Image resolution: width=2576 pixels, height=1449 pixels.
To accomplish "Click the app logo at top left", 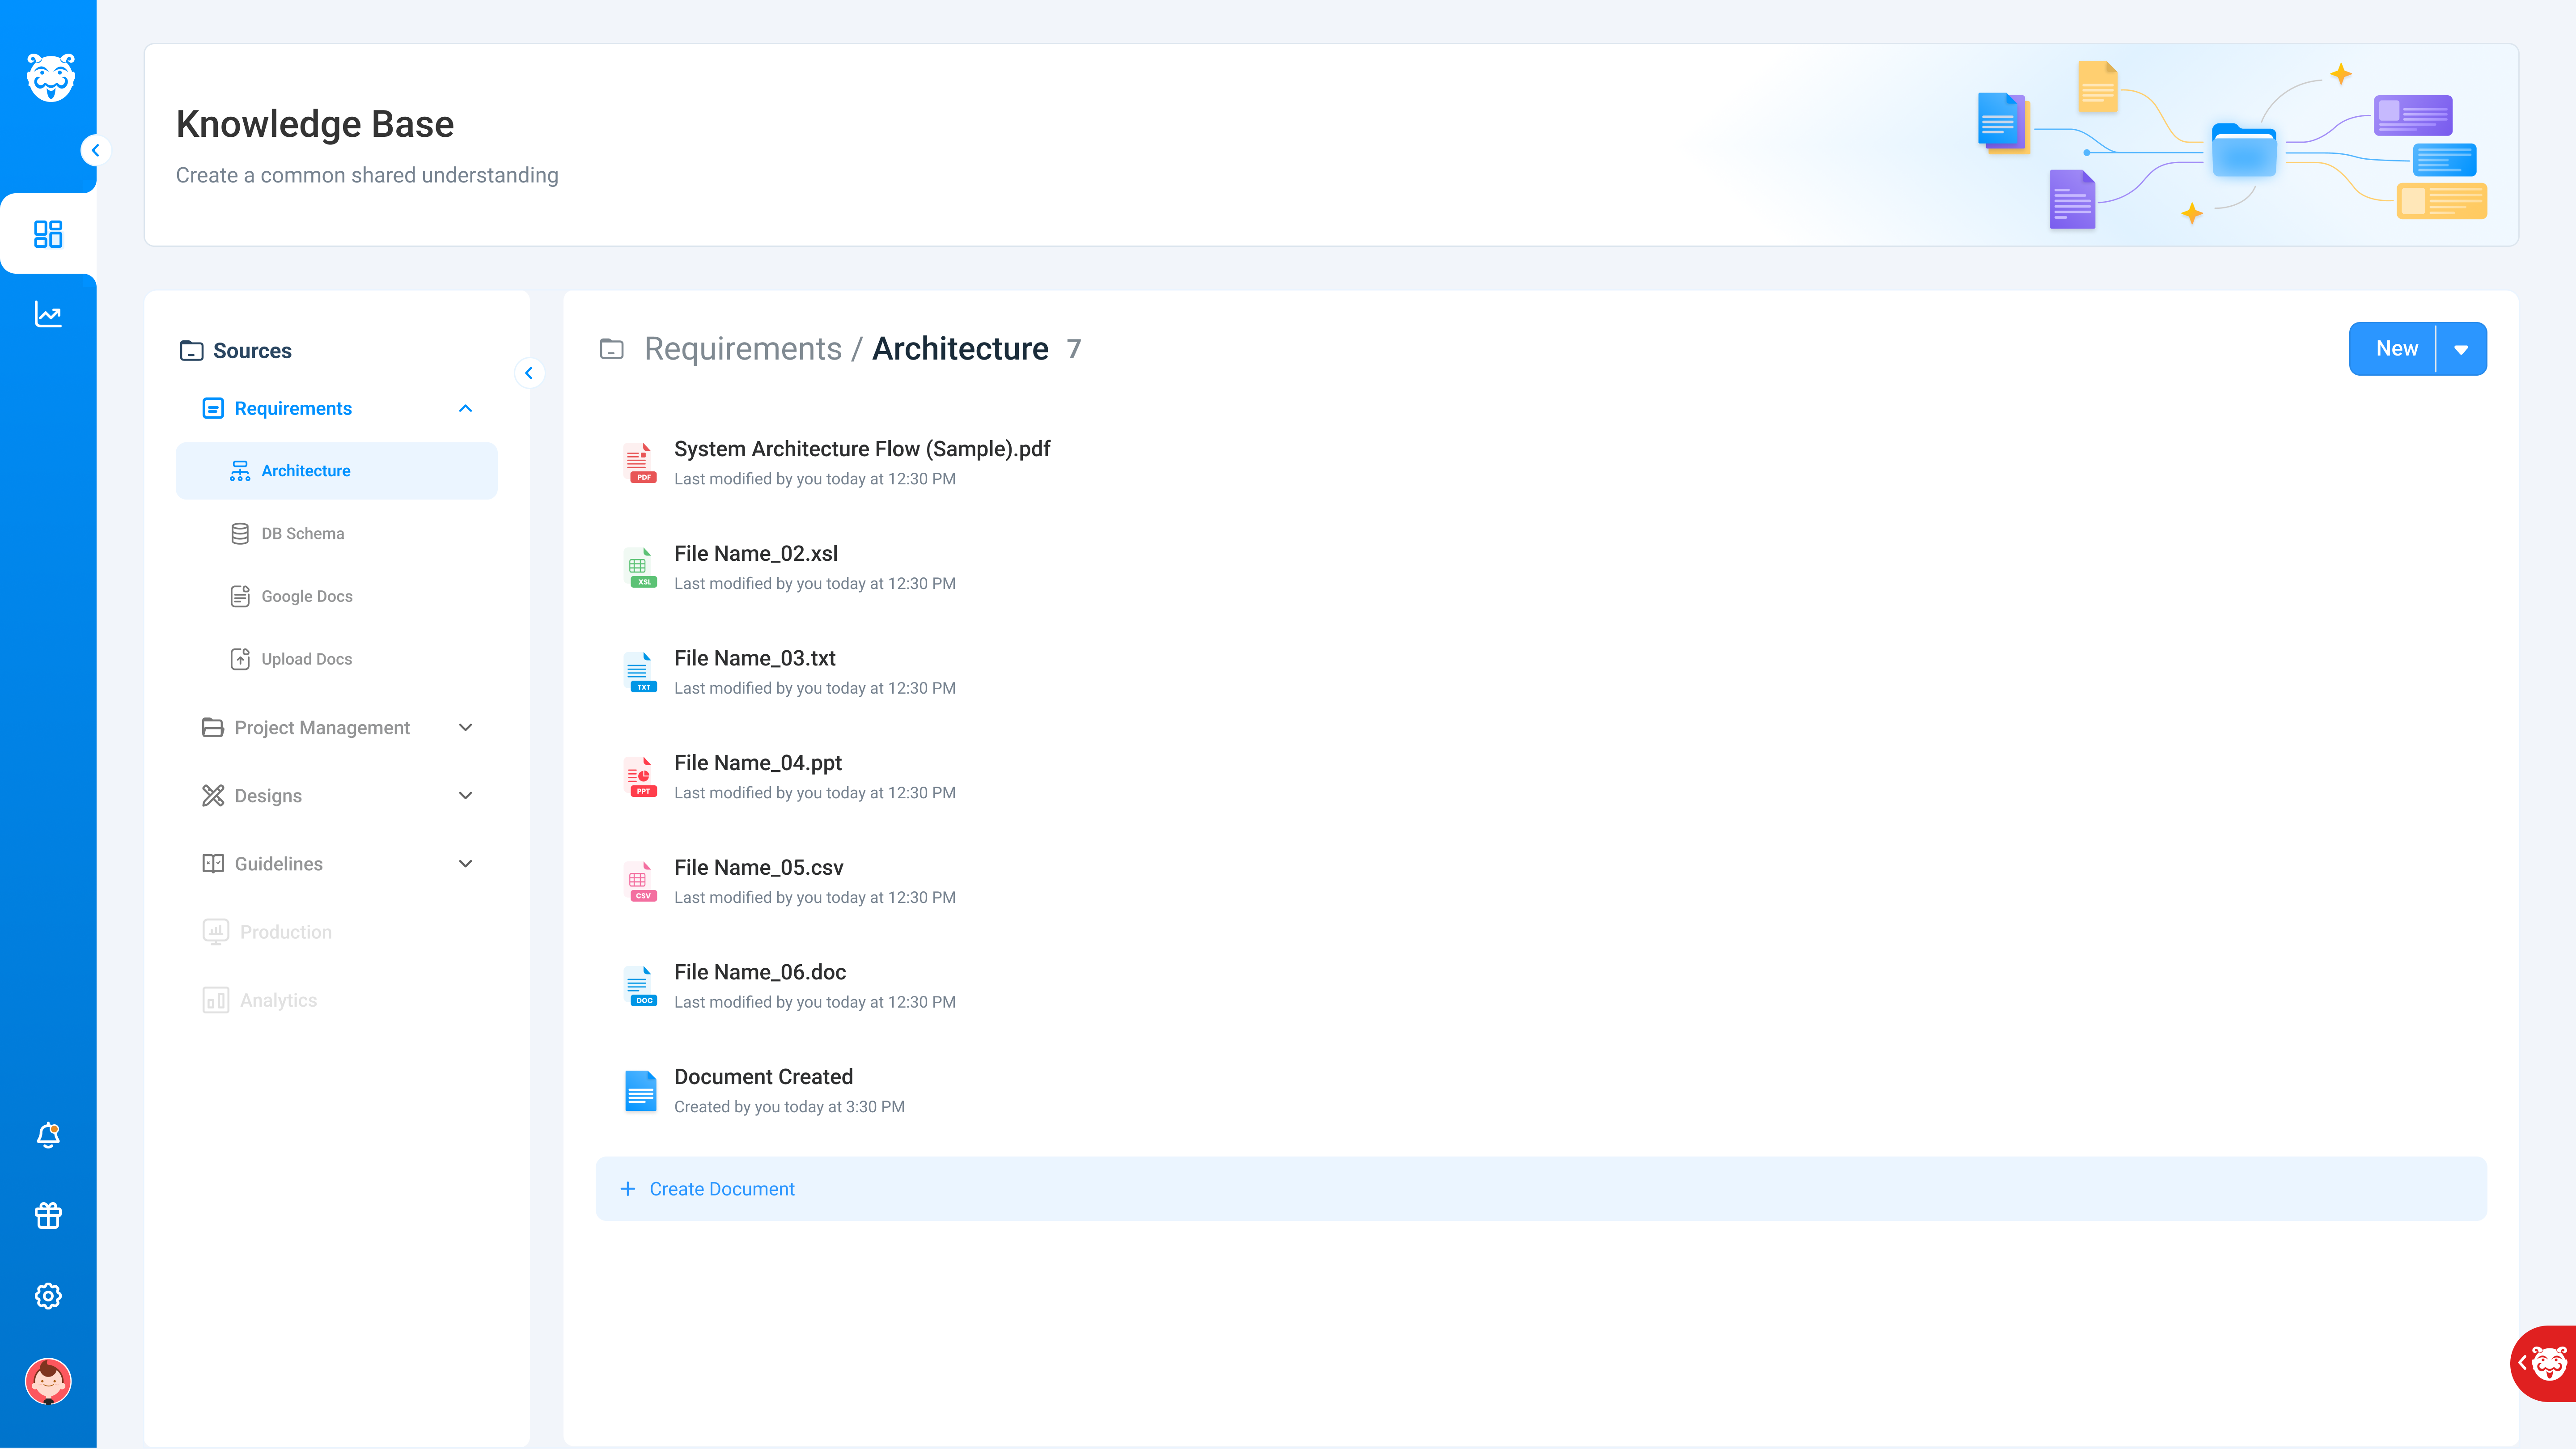I will 50,77.
